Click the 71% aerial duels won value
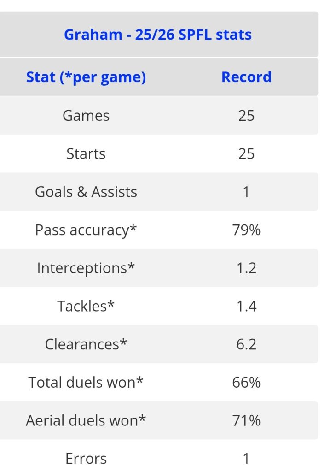The image size is (330, 472). click(246, 420)
